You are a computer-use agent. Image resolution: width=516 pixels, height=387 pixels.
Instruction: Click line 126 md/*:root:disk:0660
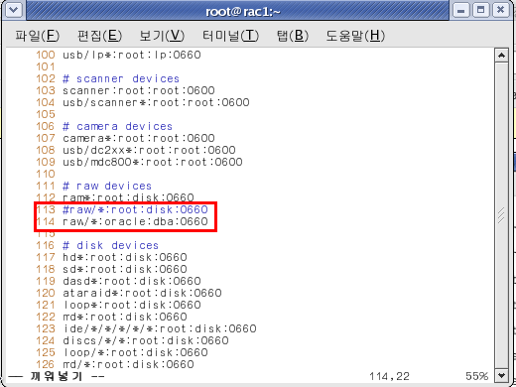pyautogui.click(x=128, y=364)
